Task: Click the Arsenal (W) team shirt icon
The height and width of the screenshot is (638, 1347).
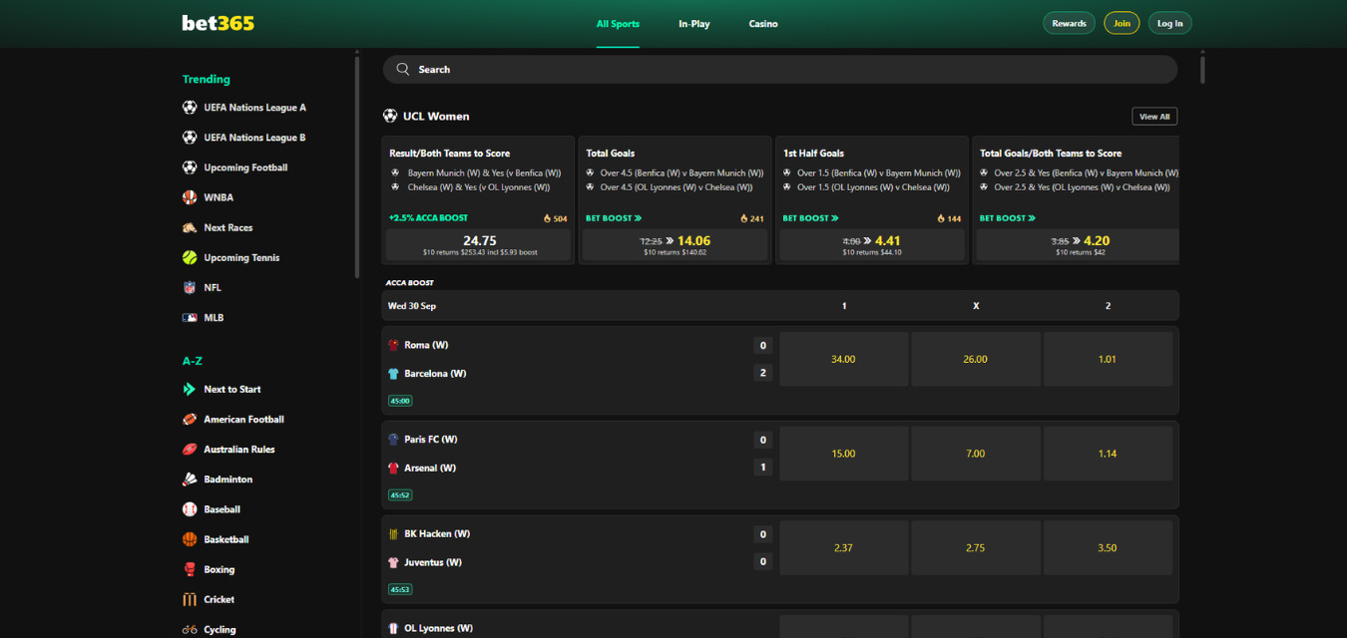Action: coord(393,468)
